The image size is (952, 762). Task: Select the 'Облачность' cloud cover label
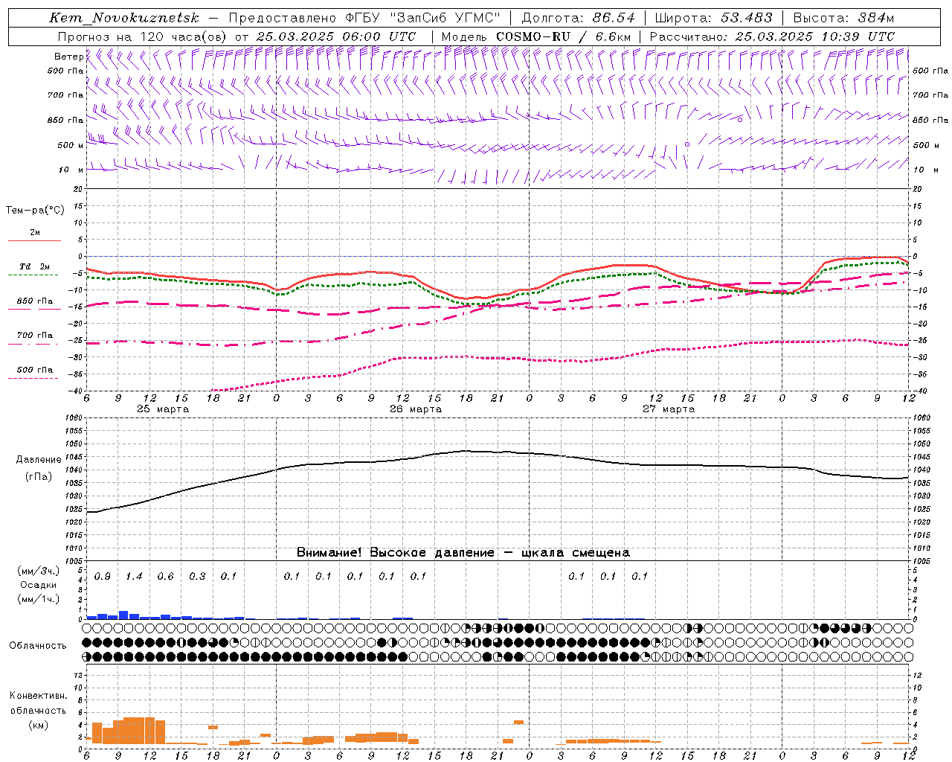pos(38,645)
